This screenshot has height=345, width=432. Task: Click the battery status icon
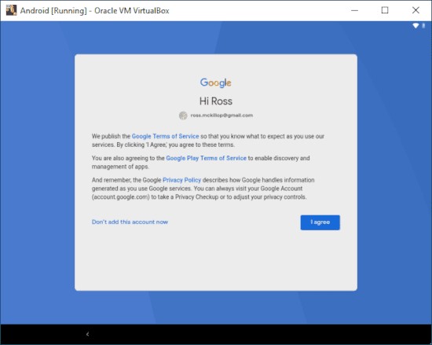pos(423,26)
